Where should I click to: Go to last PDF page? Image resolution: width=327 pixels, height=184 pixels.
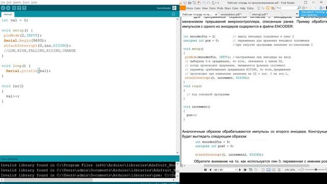(x=245, y=170)
